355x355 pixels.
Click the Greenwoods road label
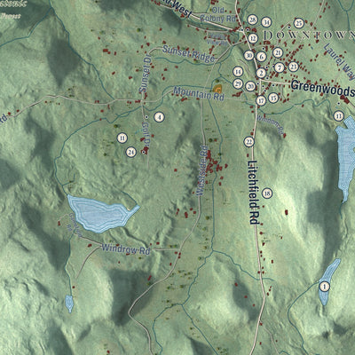pos(322,87)
